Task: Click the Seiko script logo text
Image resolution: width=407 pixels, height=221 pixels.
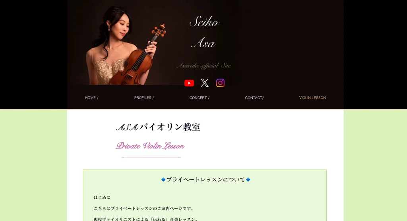Action: coord(205,22)
